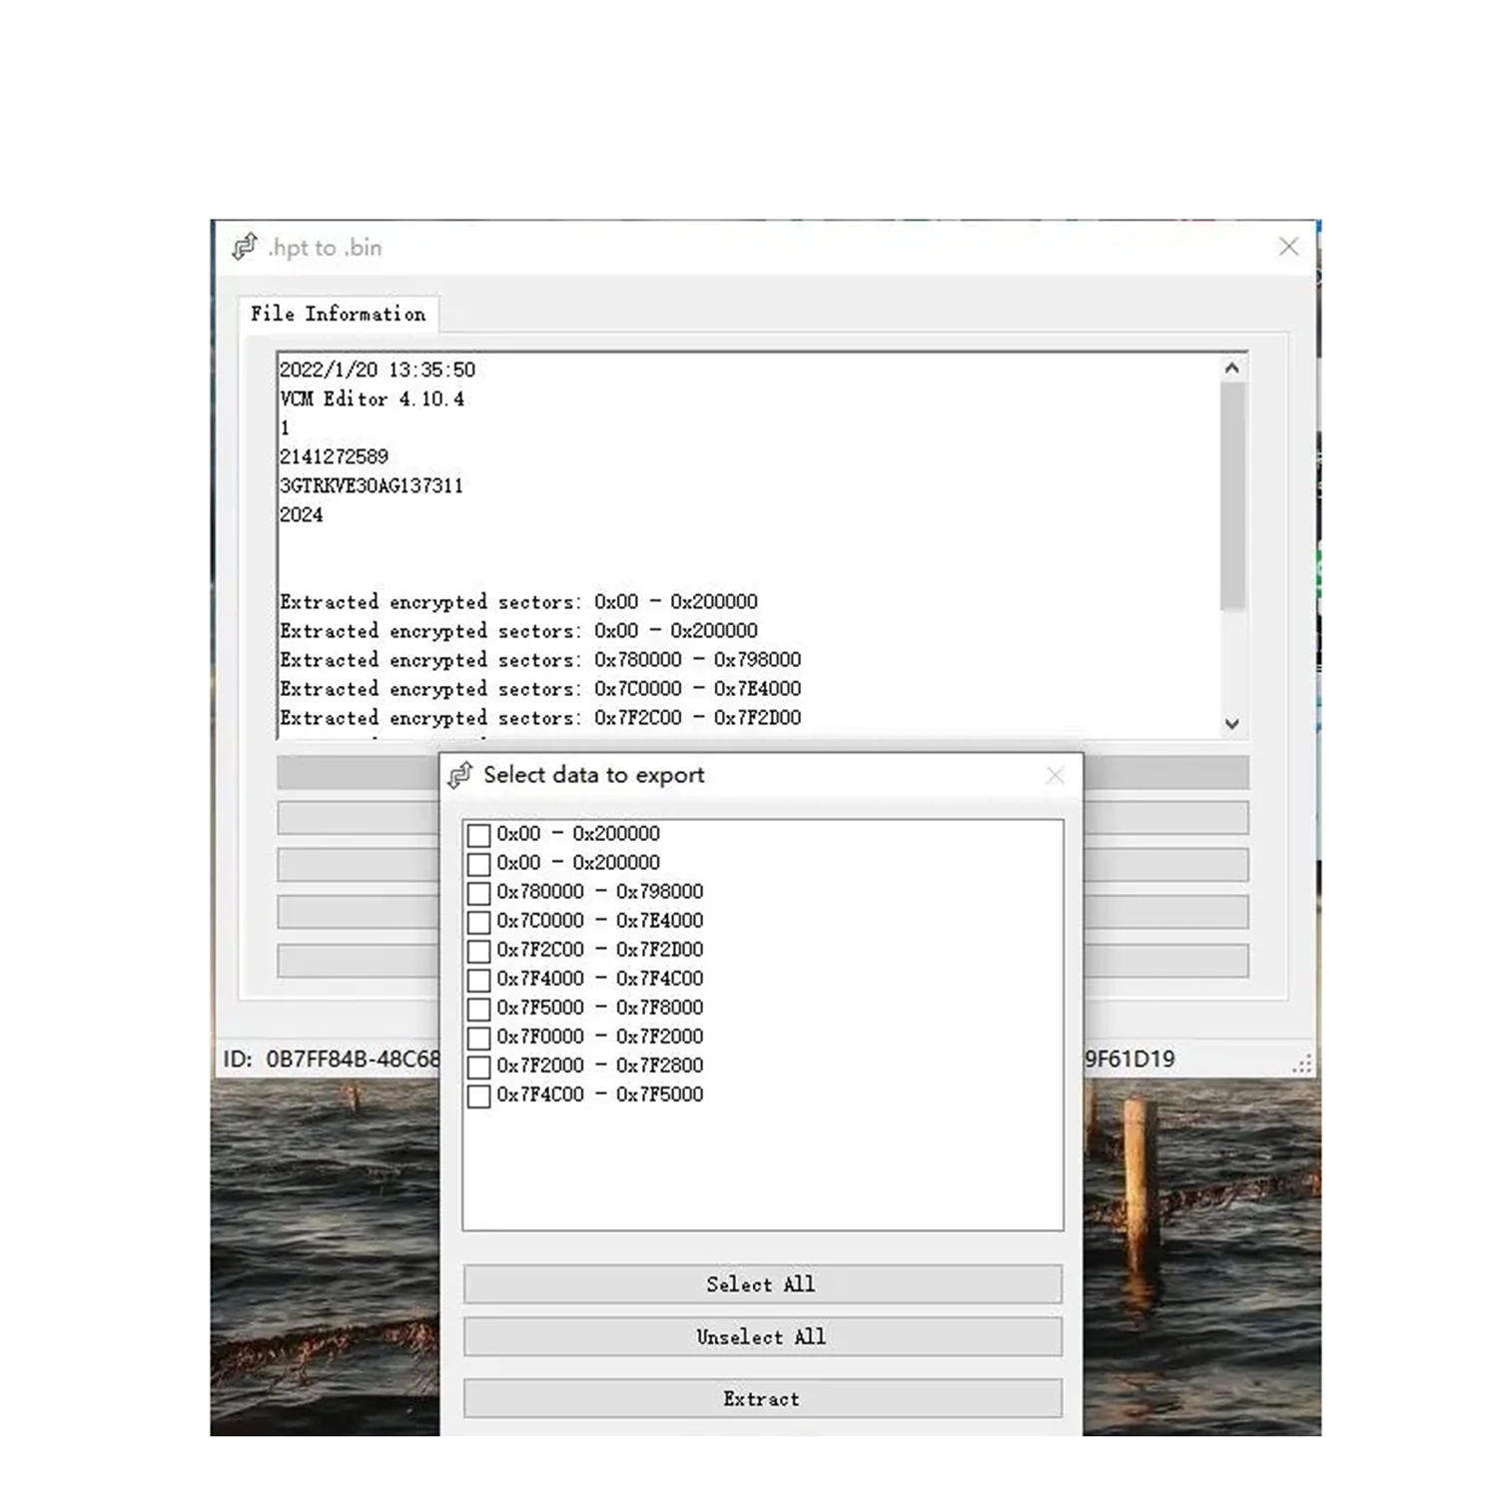
Task: Click the .hpt to .bin window title
Action: pyautogui.click(x=325, y=248)
